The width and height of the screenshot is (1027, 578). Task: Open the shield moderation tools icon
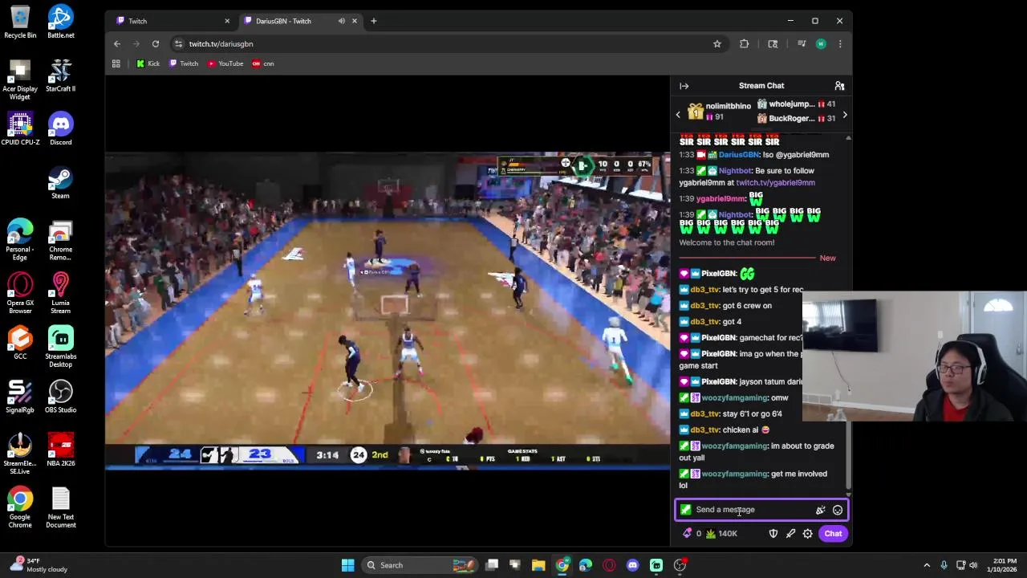click(773, 534)
